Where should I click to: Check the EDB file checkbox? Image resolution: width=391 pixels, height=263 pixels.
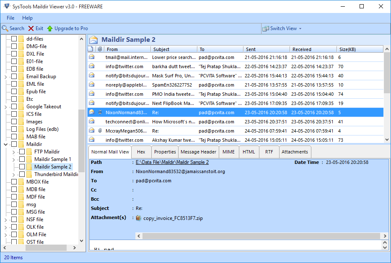click(x=14, y=69)
